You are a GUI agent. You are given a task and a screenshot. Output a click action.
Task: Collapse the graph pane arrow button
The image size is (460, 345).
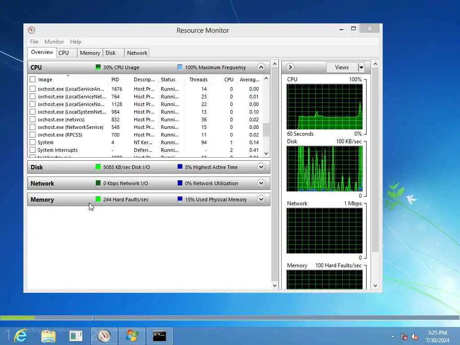click(290, 67)
